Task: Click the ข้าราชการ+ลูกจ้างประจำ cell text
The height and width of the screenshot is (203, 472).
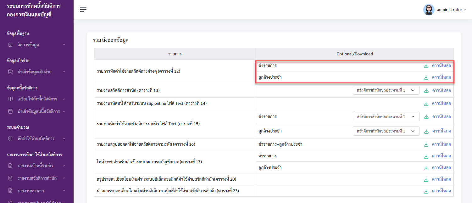Action: [280, 144]
